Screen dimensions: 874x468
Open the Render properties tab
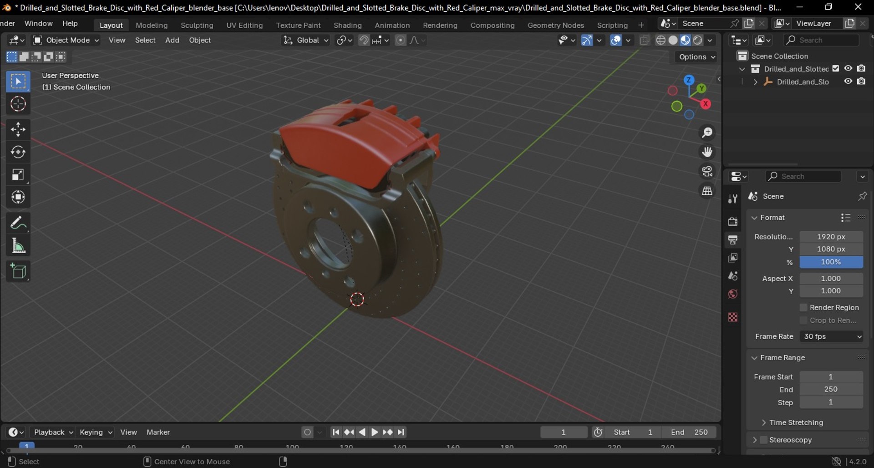(733, 222)
